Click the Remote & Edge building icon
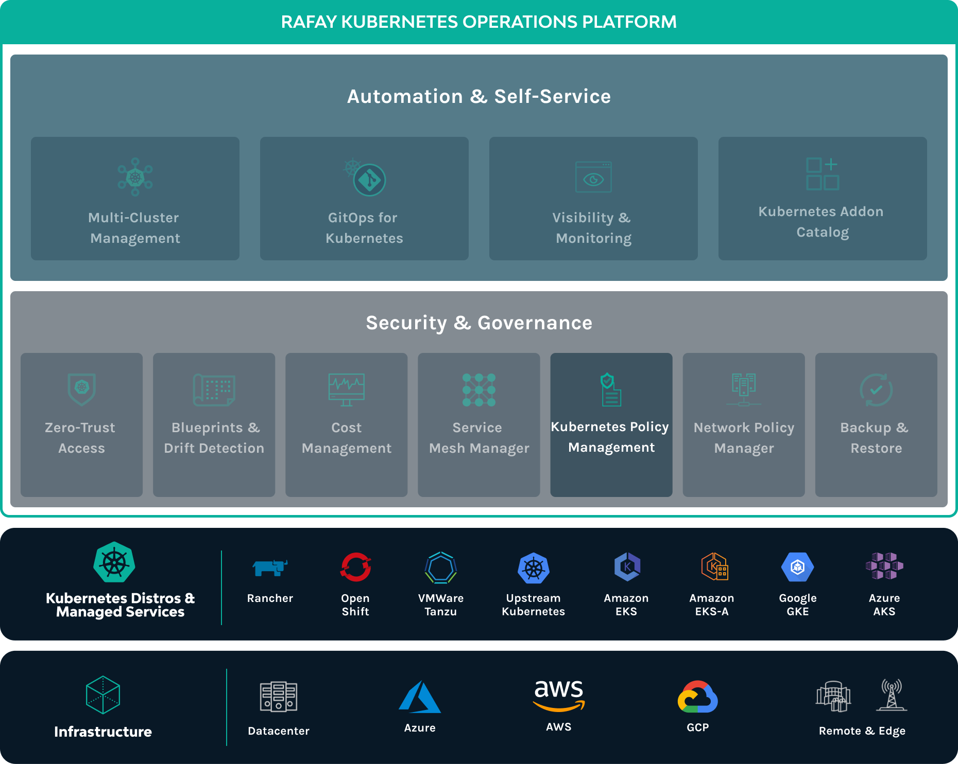 pyautogui.click(x=833, y=696)
